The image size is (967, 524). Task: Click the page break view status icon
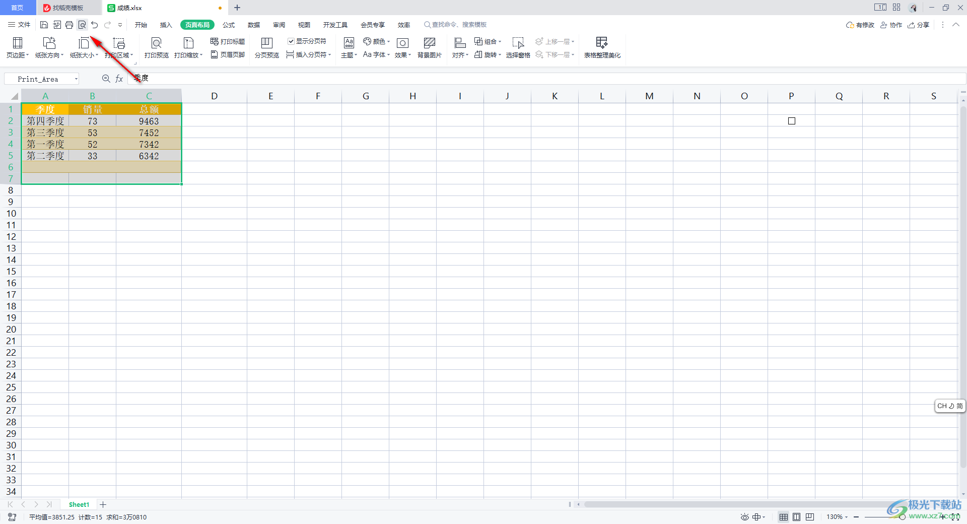point(809,517)
